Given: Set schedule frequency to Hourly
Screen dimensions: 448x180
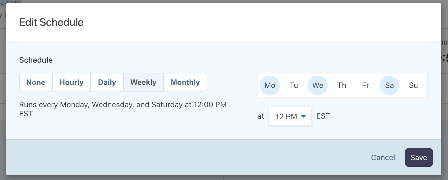Looking at the screenshot, I should (72, 82).
